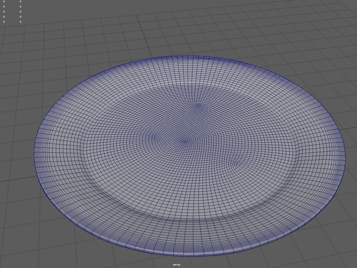
Task: Select the plate mesh in the viewport
Action: click(x=189, y=156)
